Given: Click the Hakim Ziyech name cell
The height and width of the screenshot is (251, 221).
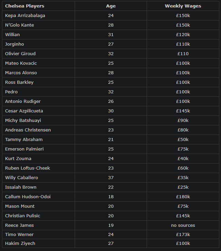Looking at the screenshot, I should pos(20,243).
